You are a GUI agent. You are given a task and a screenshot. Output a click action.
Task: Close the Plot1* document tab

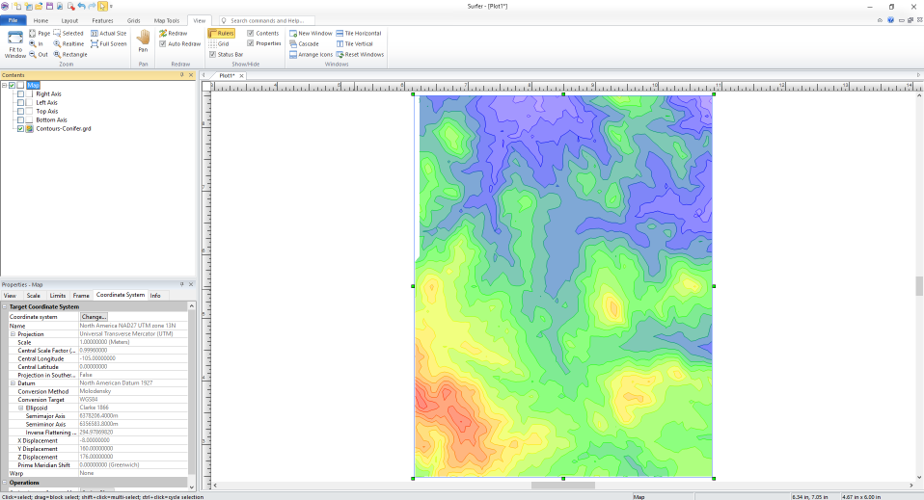[x=241, y=76]
